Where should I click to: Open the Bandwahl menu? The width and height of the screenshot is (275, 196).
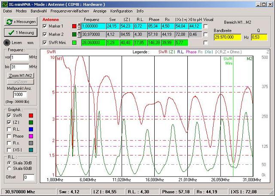click(39, 10)
